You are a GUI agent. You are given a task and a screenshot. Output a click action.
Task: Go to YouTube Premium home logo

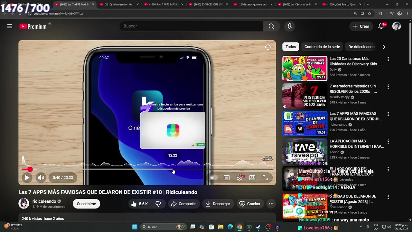click(33, 26)
